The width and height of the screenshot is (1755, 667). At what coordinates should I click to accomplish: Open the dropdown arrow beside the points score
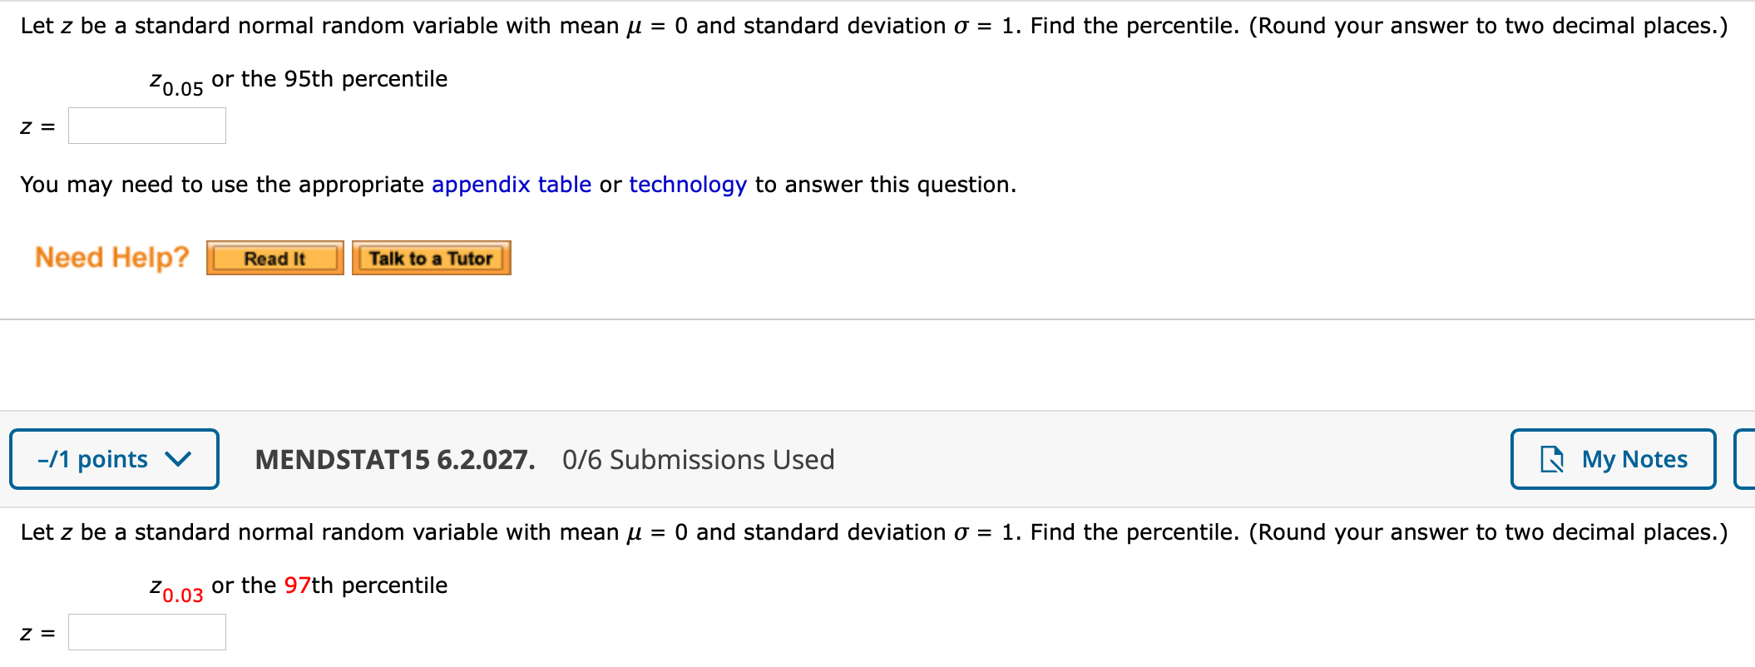[x=178, y=458]
